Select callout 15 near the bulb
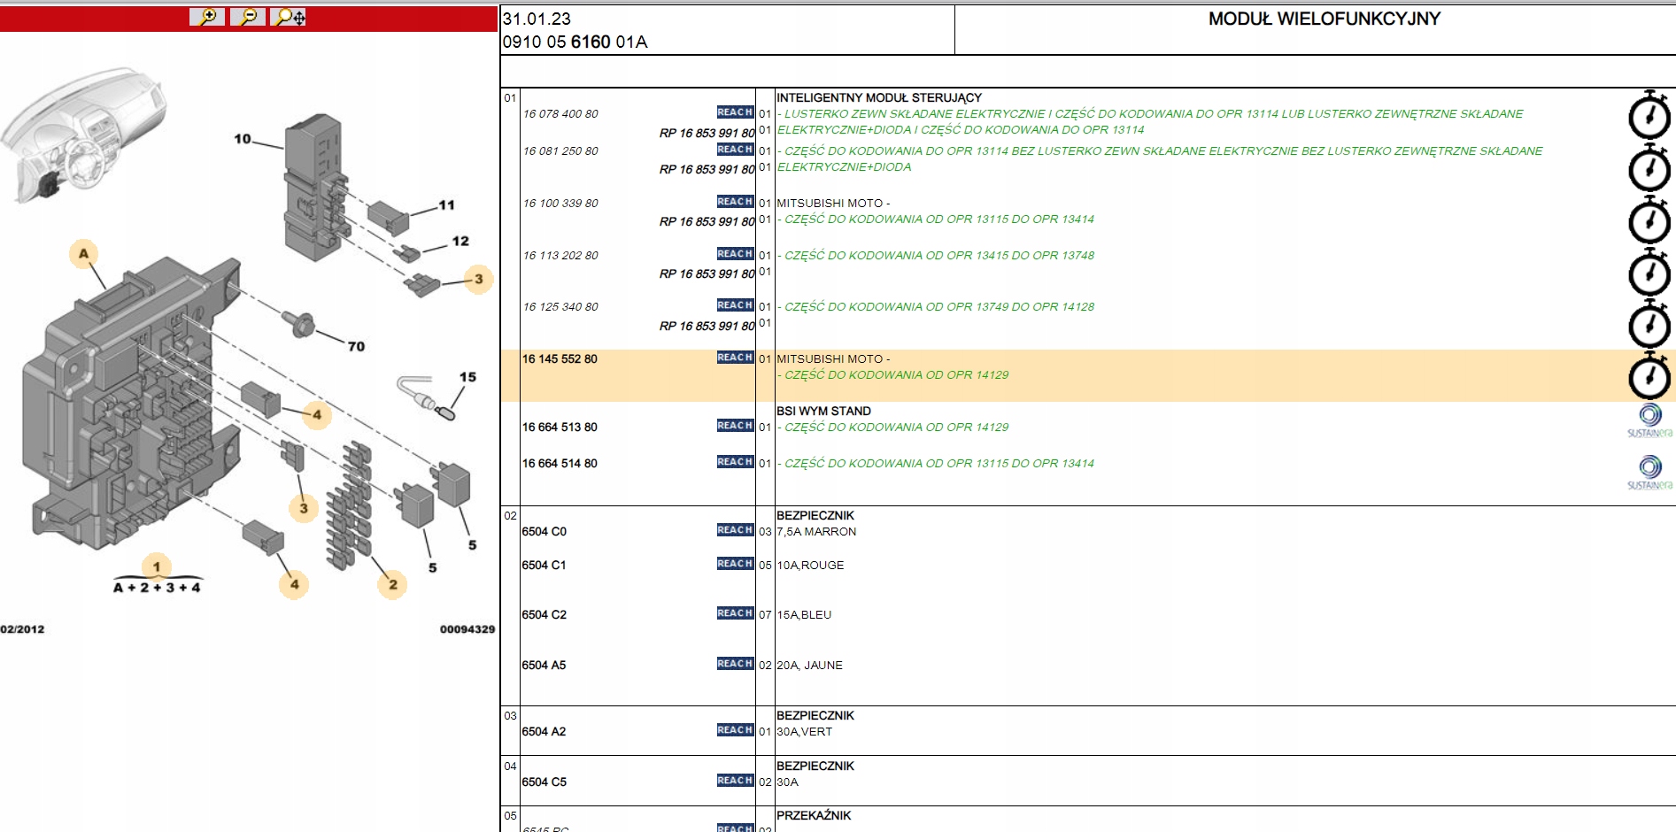Screen dimensions: 1676x832 pos(467,377)
